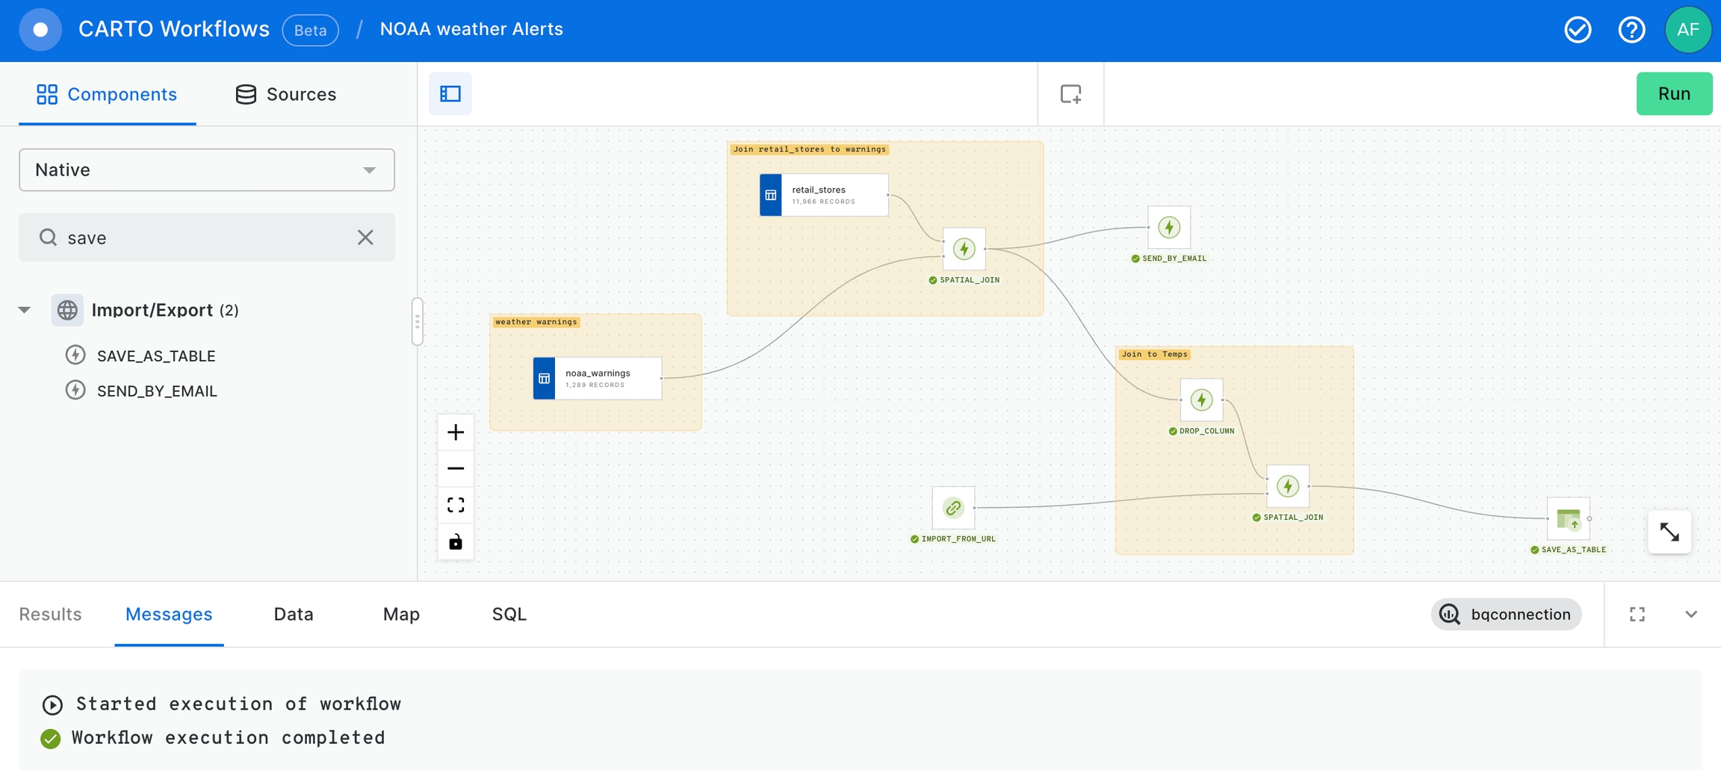Click the sidebar resize handle
The width and height of the screenshot is (1721, 770).
(418, 322)
